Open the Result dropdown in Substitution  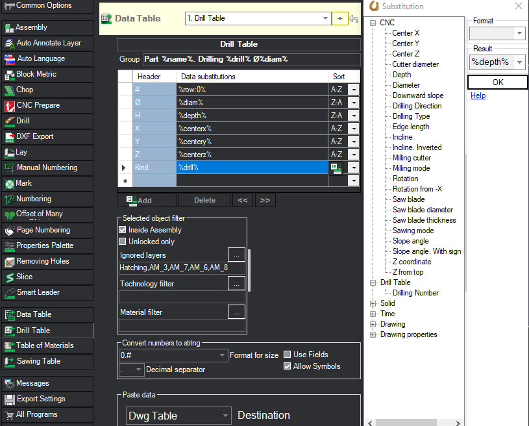(519, 62)
